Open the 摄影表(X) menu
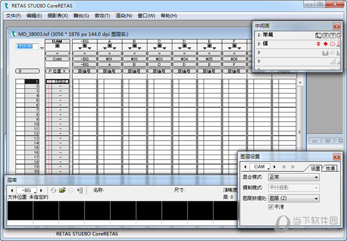The height and width of the screenshot is (241, 347). [x=58, y=16]
